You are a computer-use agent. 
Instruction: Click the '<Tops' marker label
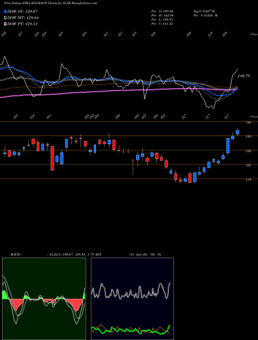click(253, 34)
